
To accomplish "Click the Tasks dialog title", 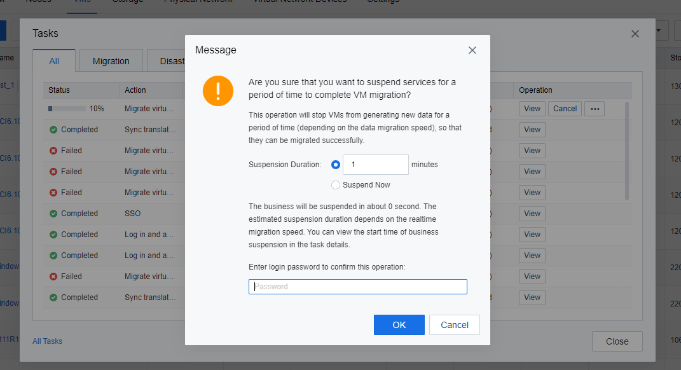I will click(45, 34).
